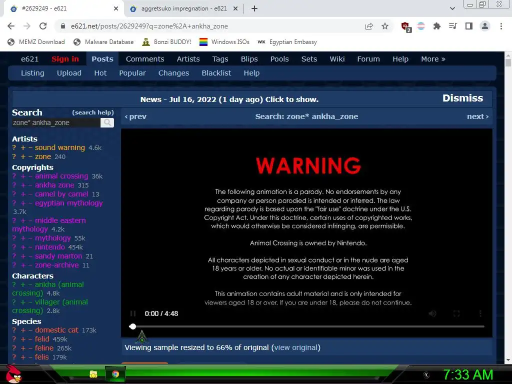Image resolution: width=512 pixels, height=384 pixels.
Task: Pause the video playback
Action: (x=133, y=313)
